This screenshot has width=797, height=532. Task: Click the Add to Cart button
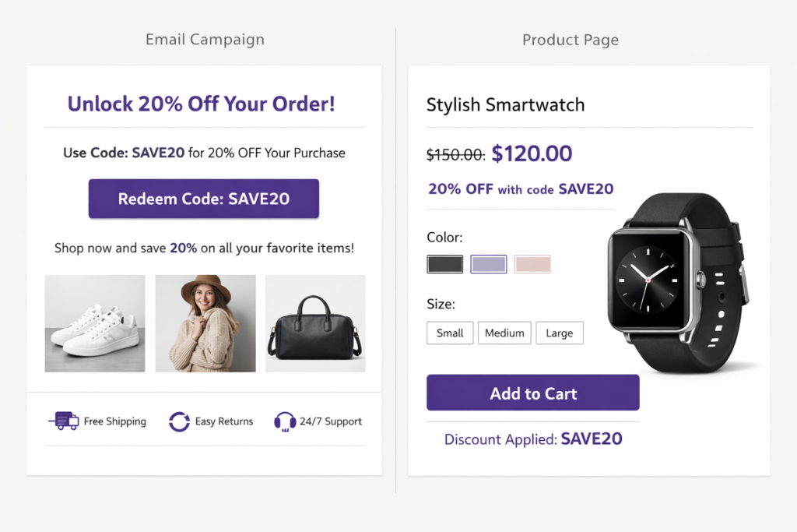(532, 393)
